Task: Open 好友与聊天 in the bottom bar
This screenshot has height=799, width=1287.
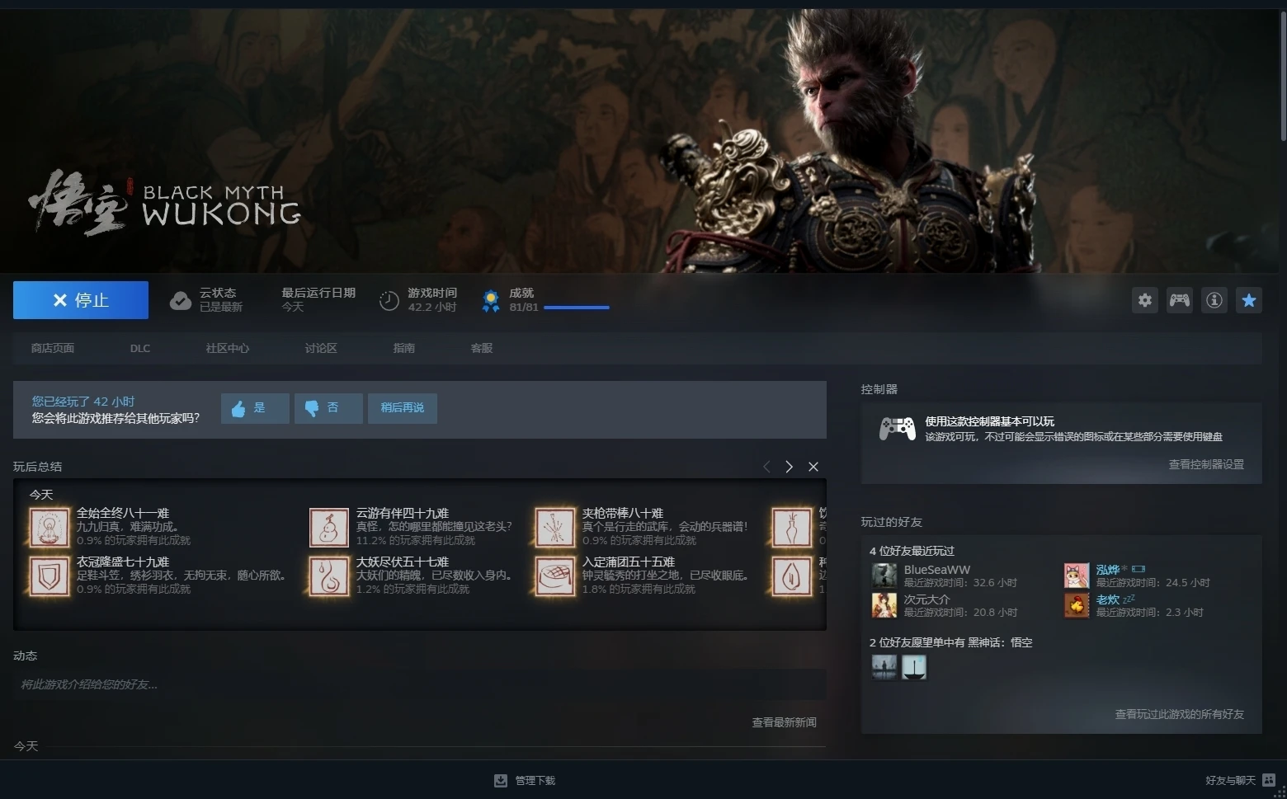Action: tap(1231, 780)
